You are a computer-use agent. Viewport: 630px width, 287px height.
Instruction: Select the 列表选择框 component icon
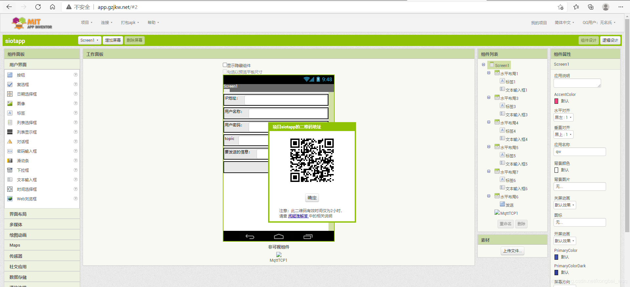(10, 122)
